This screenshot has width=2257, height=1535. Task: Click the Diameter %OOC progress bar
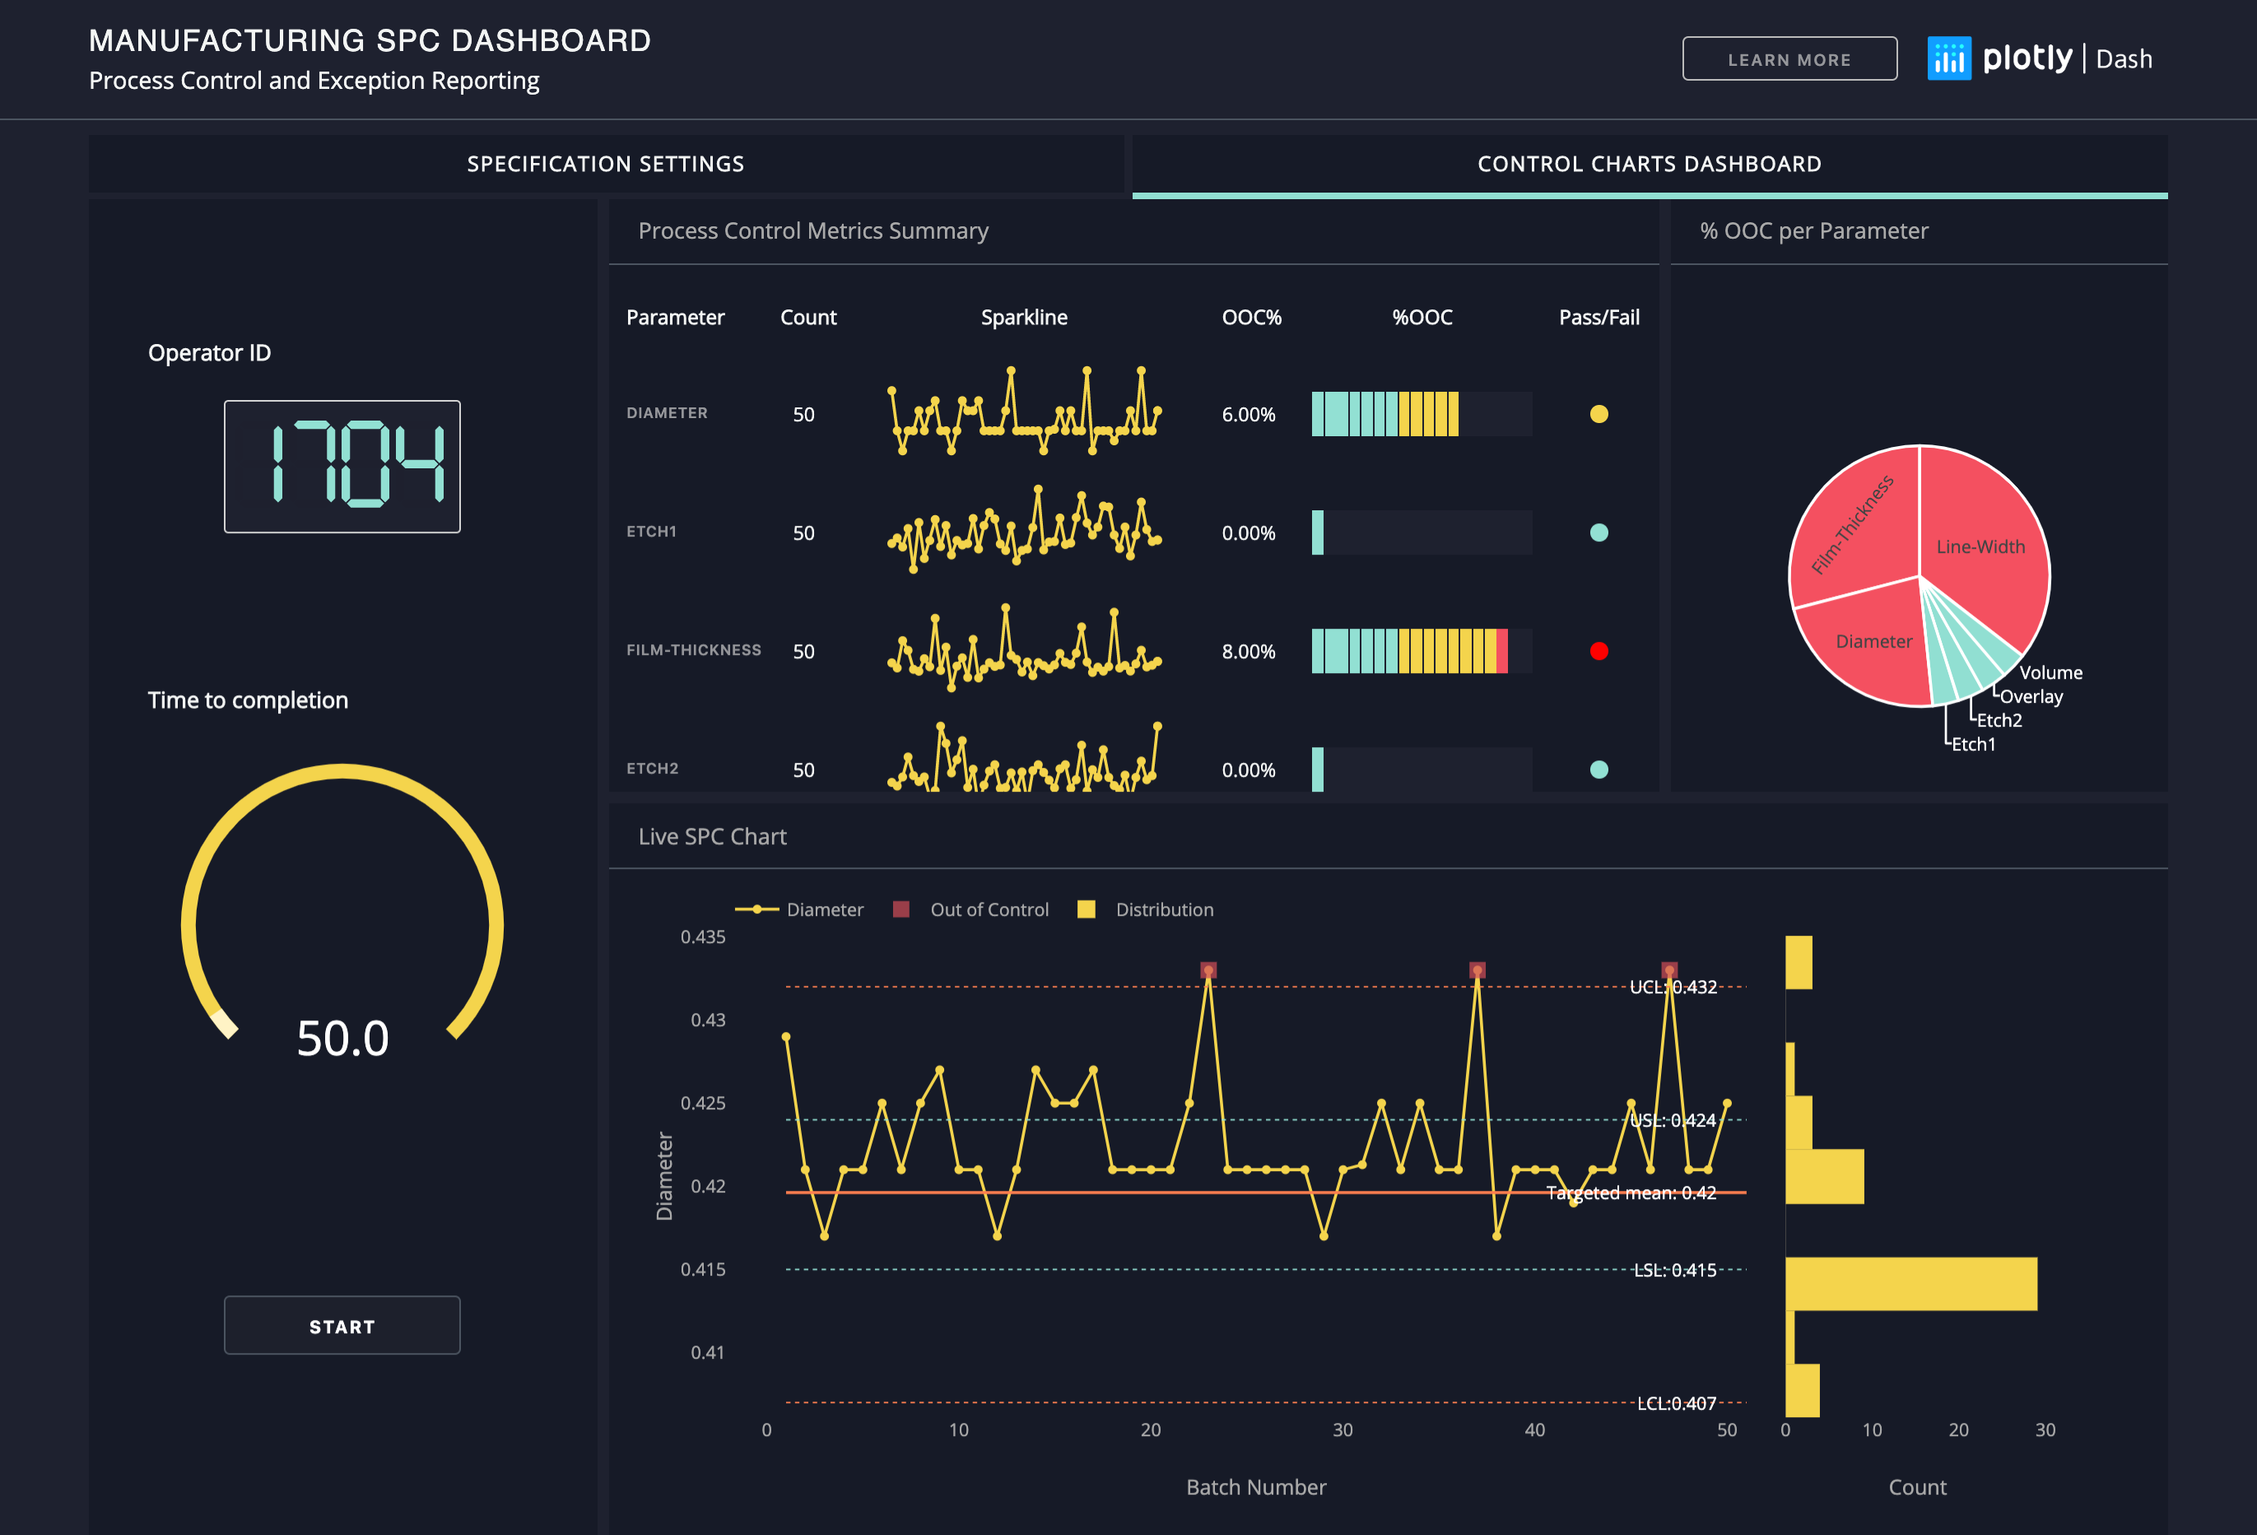click(x=1422, y=415)
